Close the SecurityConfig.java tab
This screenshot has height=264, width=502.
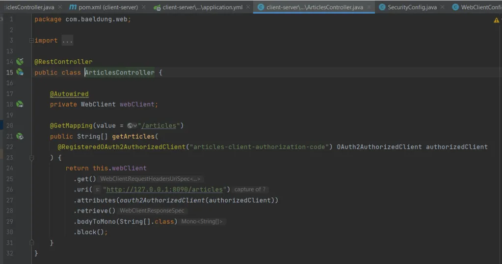(443, 7)
